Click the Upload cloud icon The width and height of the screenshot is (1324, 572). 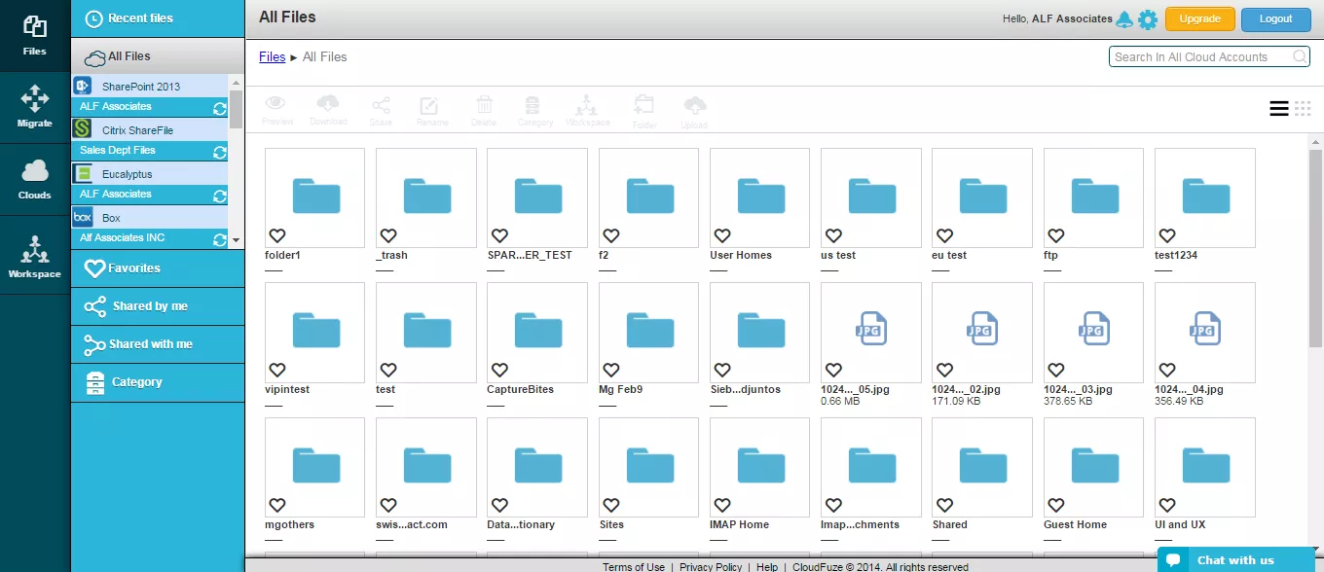pos(694,110)
